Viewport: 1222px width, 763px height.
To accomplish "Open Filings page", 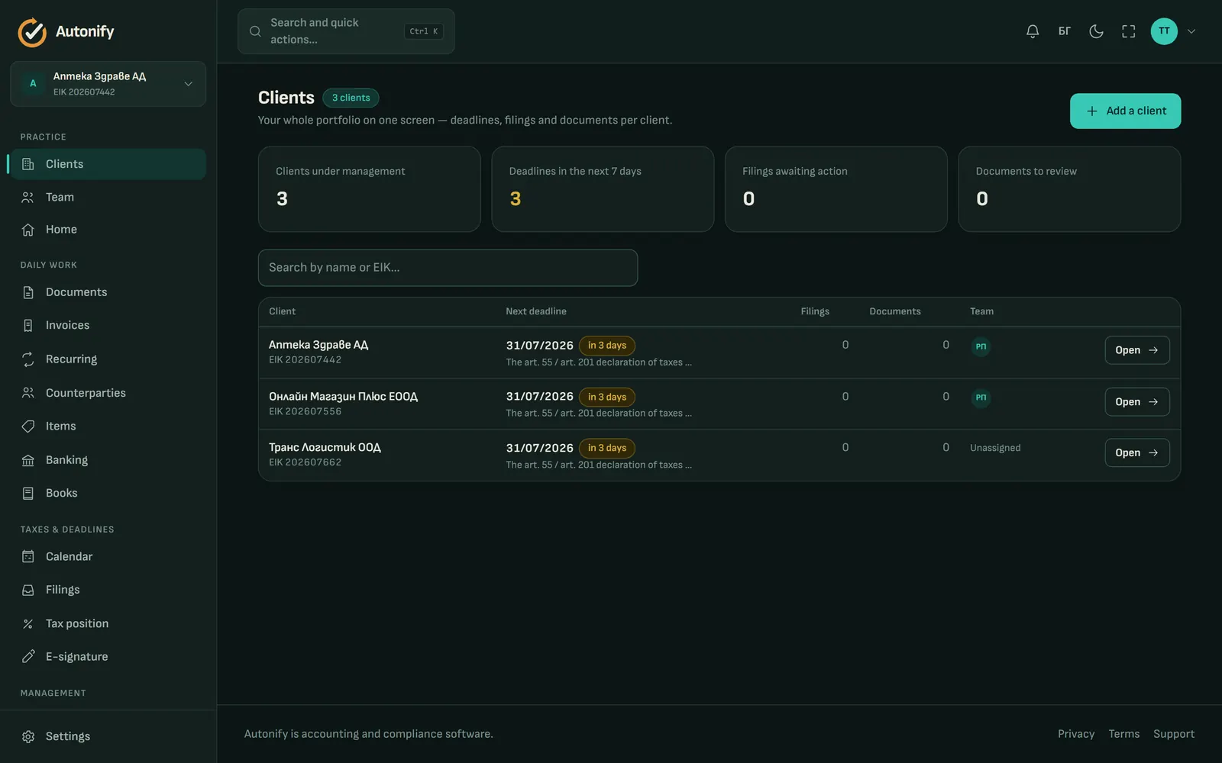I will tap(108, 590).
